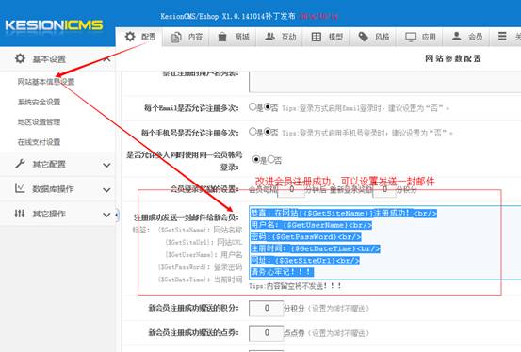Select 是 for multi-user same account login

coord(256,159)
